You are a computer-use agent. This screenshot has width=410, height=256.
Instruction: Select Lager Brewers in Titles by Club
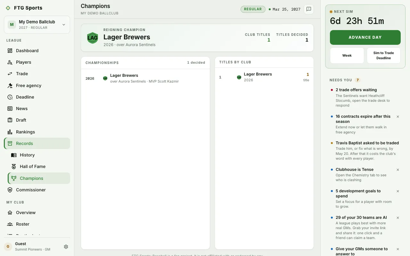point(264,77)
